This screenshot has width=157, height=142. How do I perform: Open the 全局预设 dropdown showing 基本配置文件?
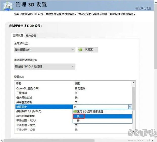pos(45,50)
